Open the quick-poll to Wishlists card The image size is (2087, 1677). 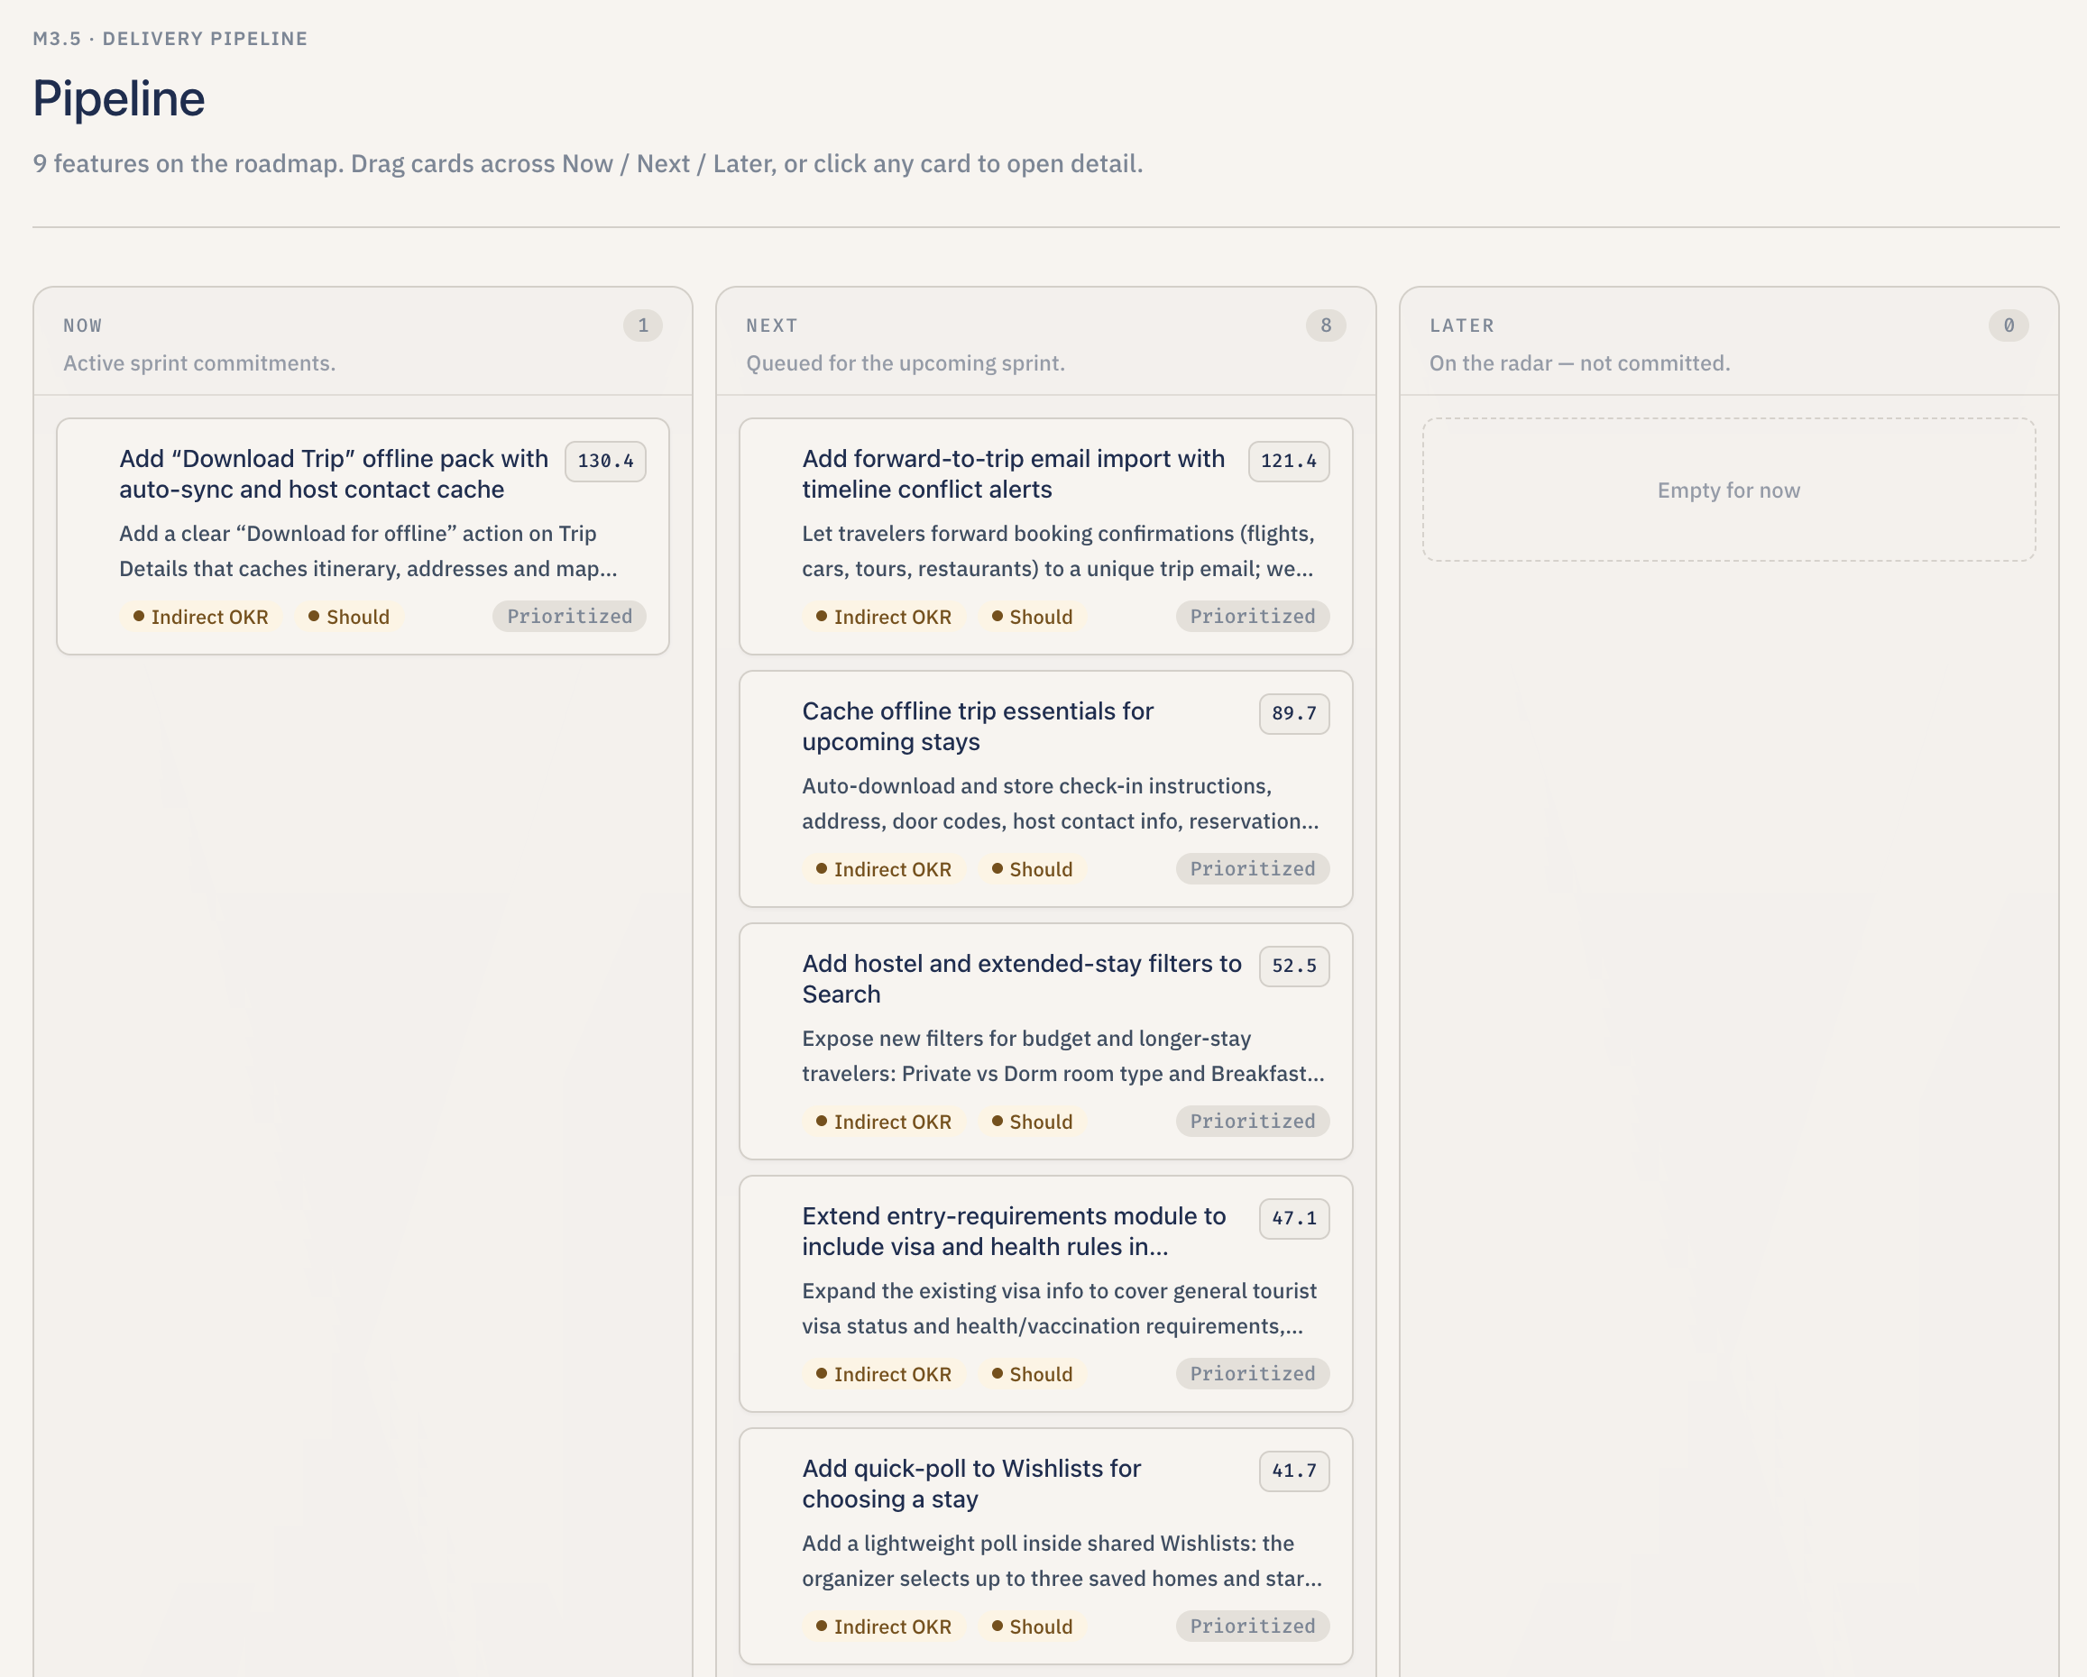(971, 1483)
